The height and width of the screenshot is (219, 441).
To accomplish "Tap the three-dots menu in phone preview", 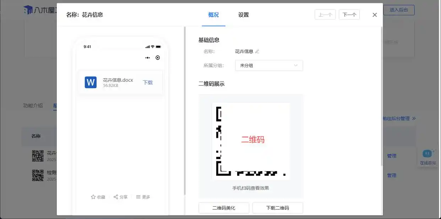I will pos(148,58).
